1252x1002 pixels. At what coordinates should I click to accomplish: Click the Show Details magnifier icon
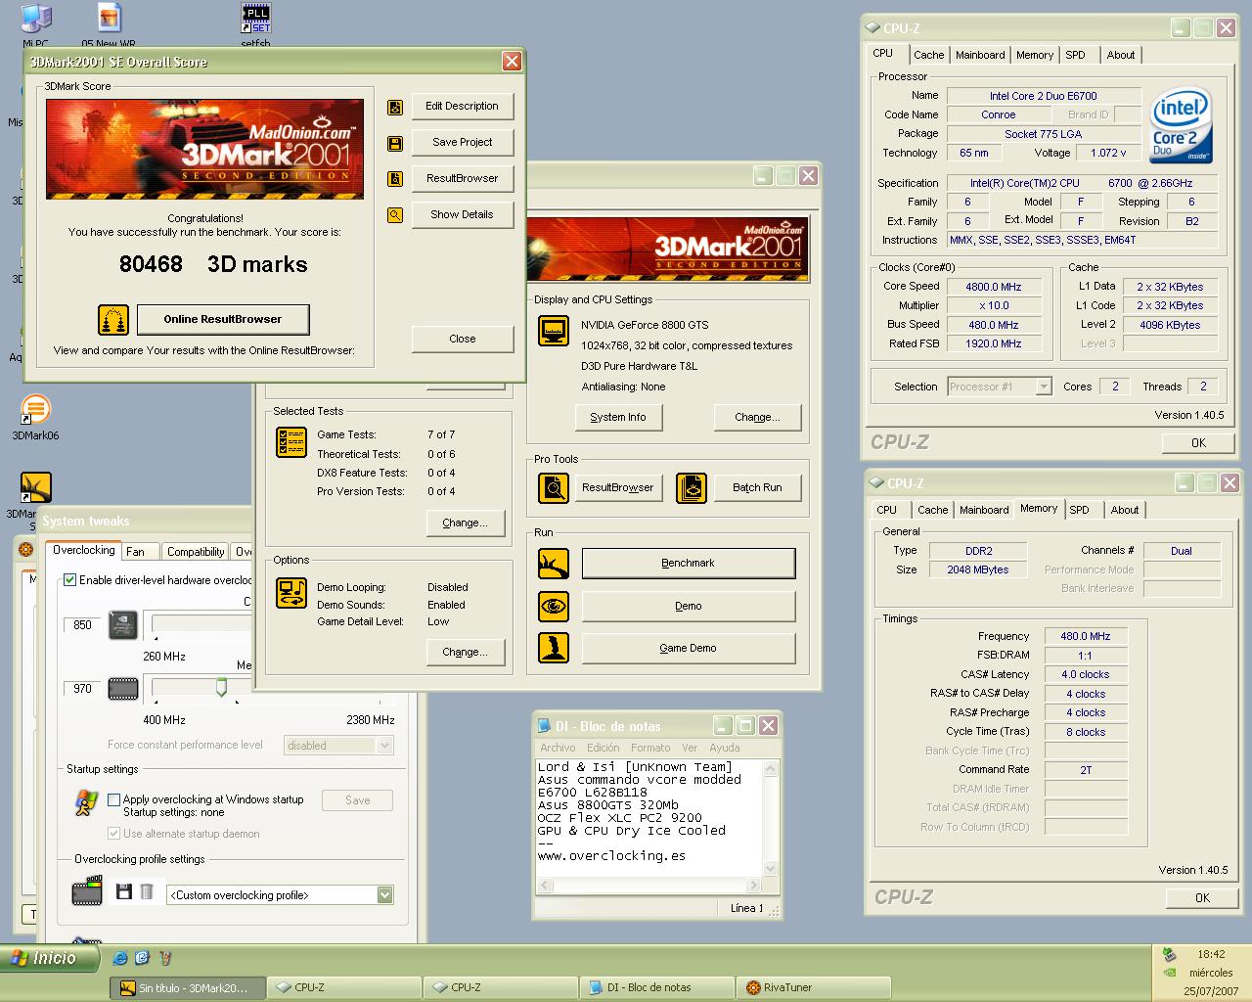395,215
